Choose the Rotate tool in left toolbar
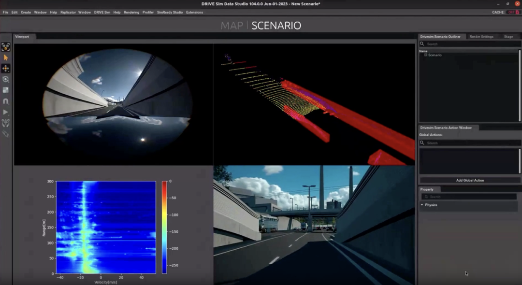522x285 pixels. click(x=6, y=79)
